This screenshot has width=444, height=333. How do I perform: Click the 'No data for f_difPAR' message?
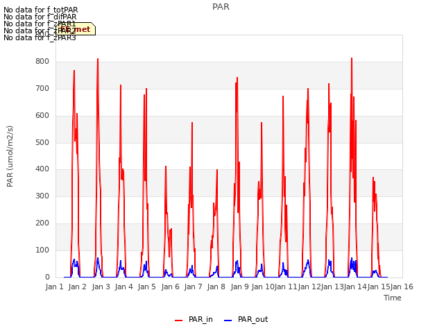coord(40,17)
